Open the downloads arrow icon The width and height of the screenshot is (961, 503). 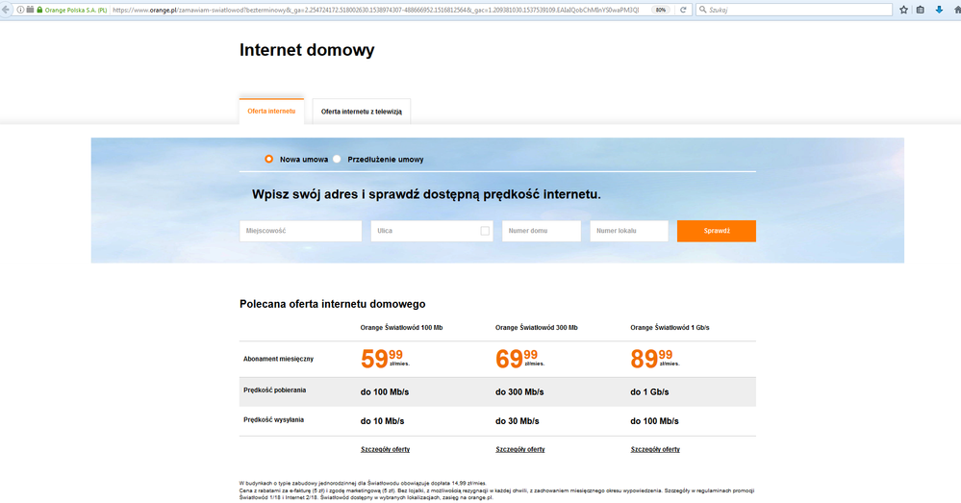coord(939,10)
